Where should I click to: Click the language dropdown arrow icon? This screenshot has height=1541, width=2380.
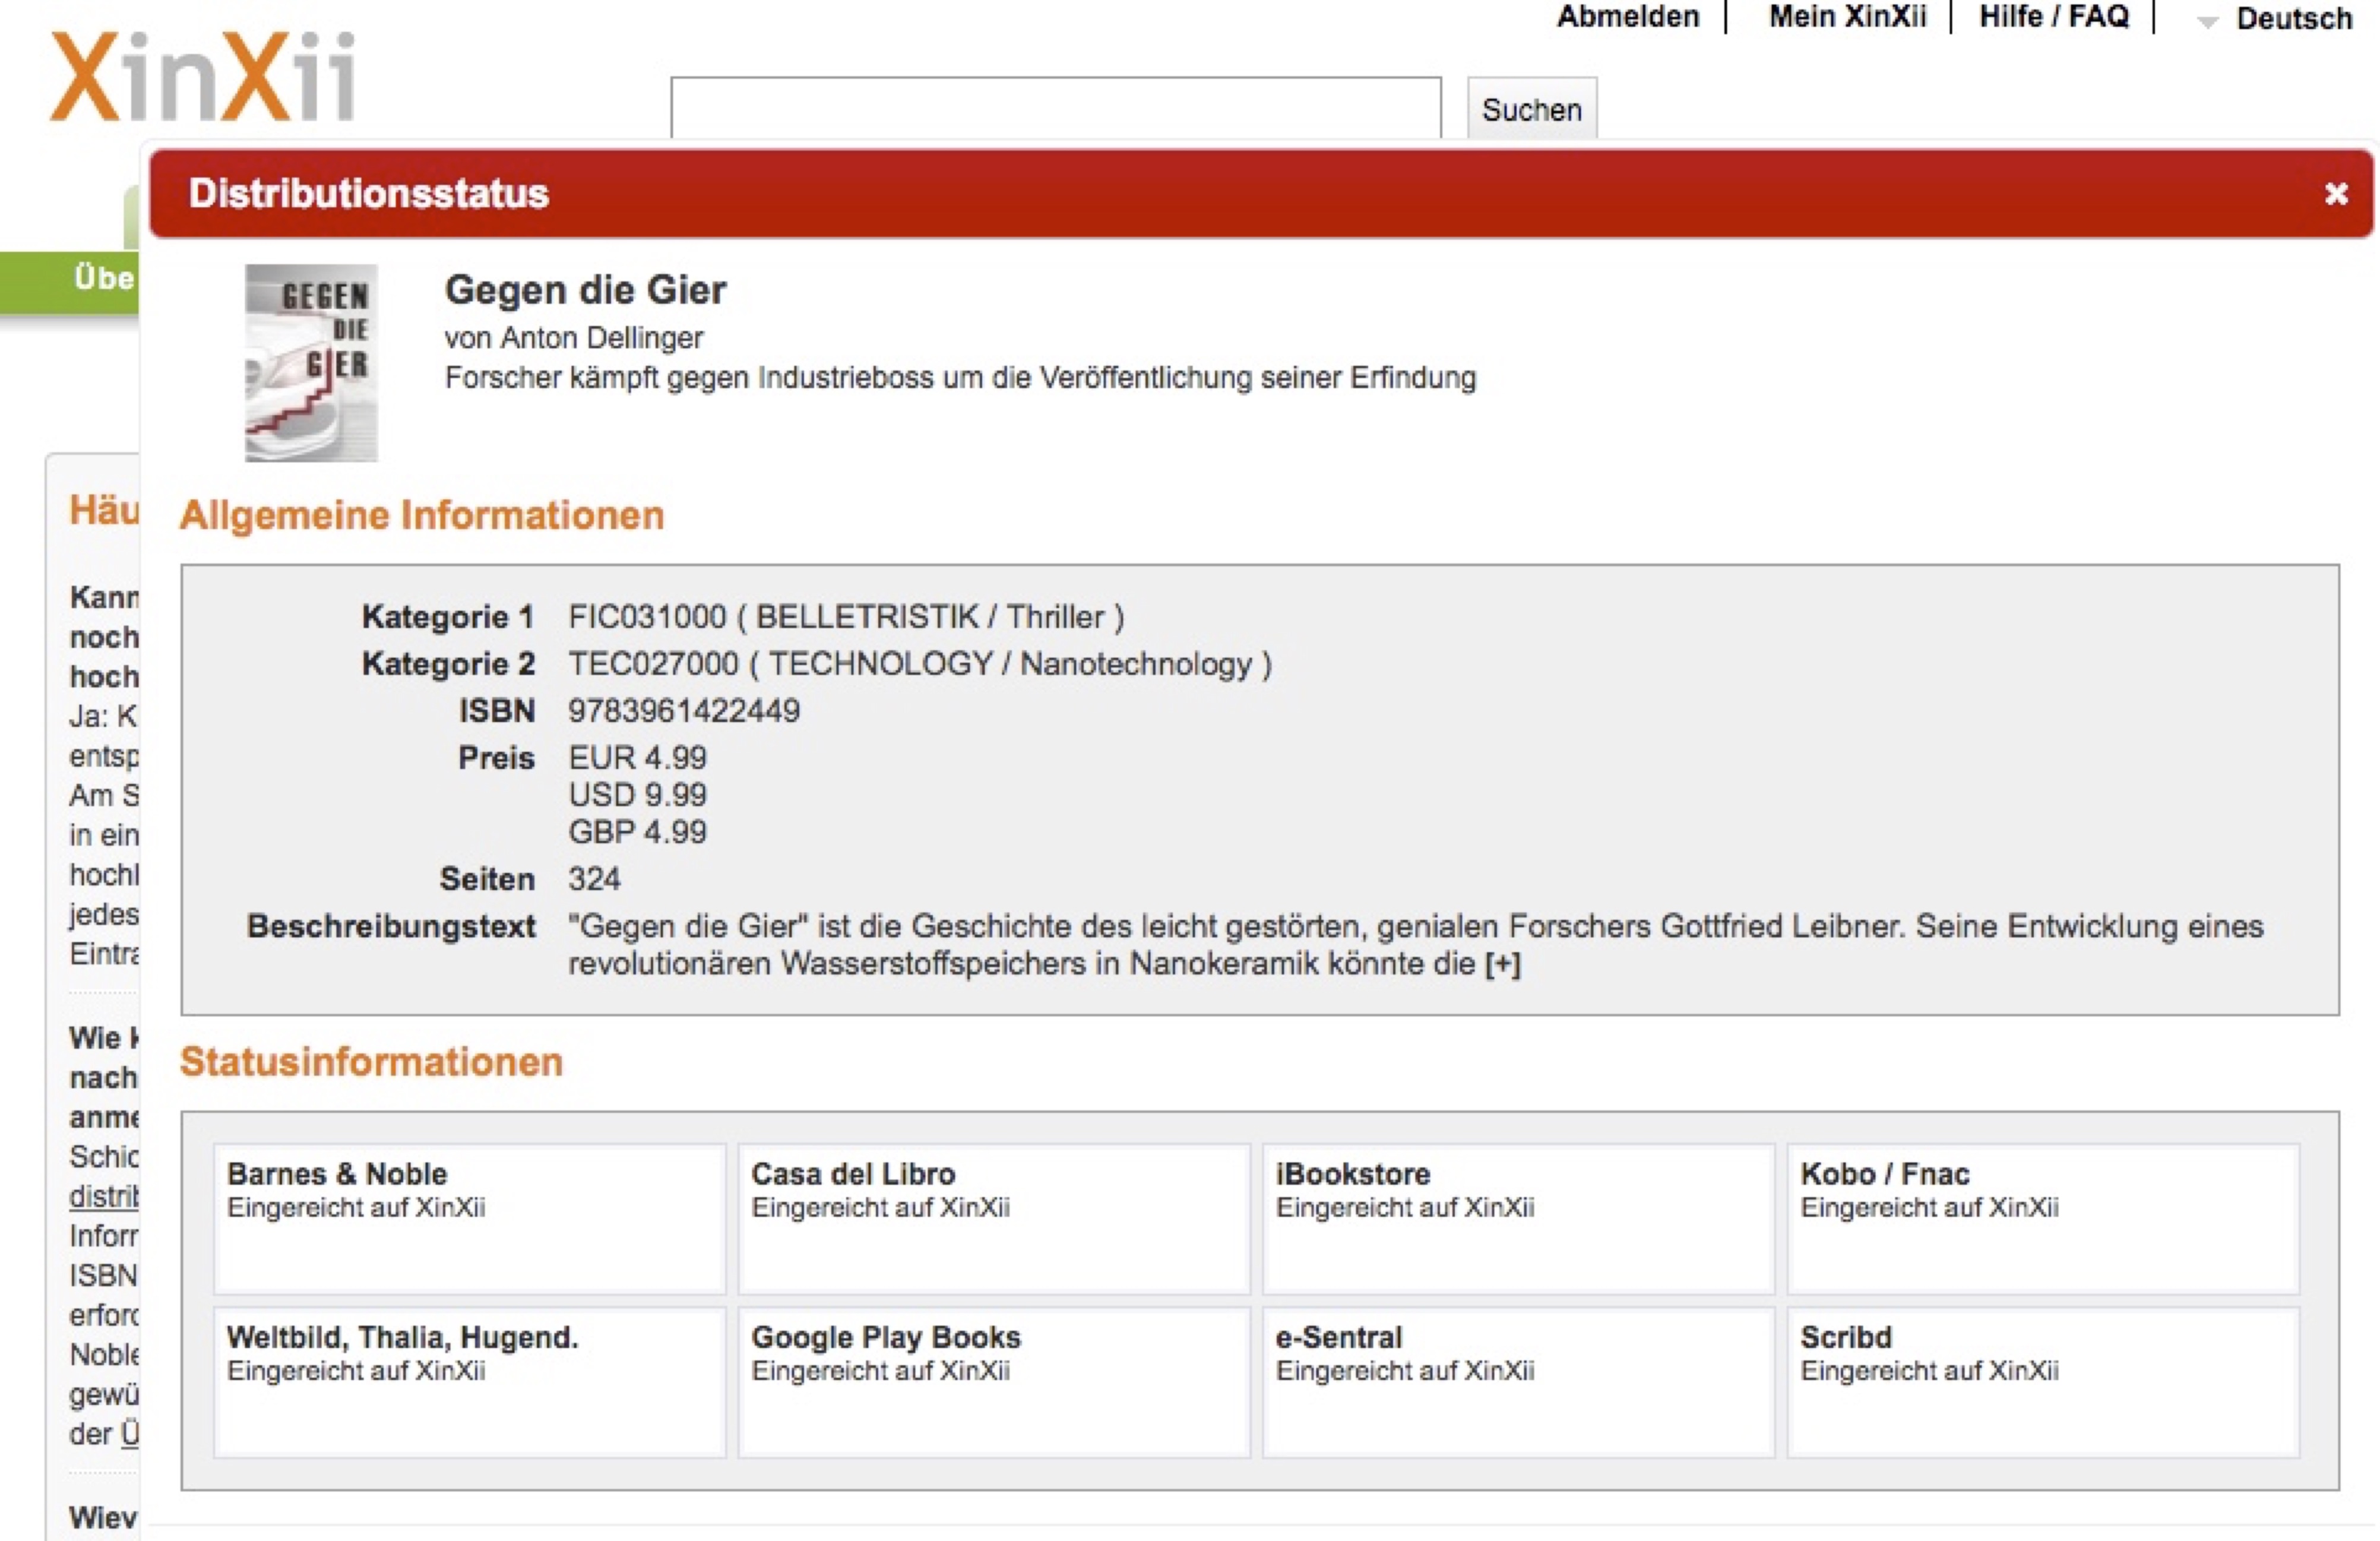[x=2207, y=22]
